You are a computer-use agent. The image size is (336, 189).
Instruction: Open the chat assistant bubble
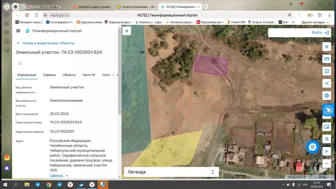pos(312,147)
